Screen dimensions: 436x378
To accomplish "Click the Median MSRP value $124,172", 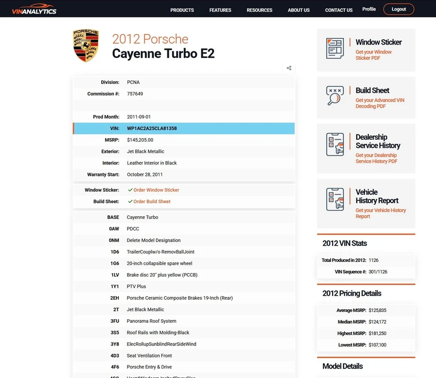I will [377, 322].
